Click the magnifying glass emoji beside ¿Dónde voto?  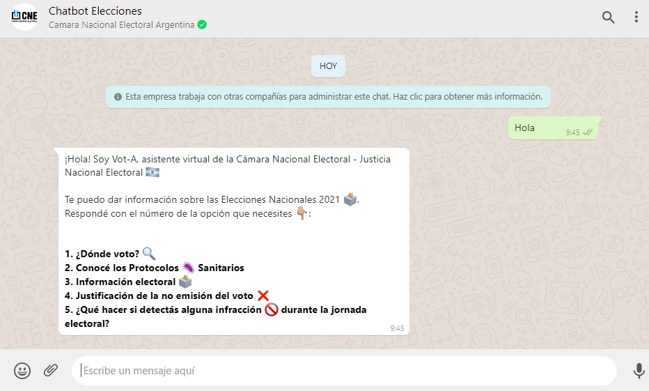[148, 254]
